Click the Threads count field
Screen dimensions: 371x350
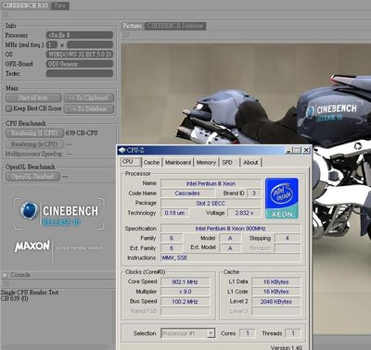(x=293, y=333)
